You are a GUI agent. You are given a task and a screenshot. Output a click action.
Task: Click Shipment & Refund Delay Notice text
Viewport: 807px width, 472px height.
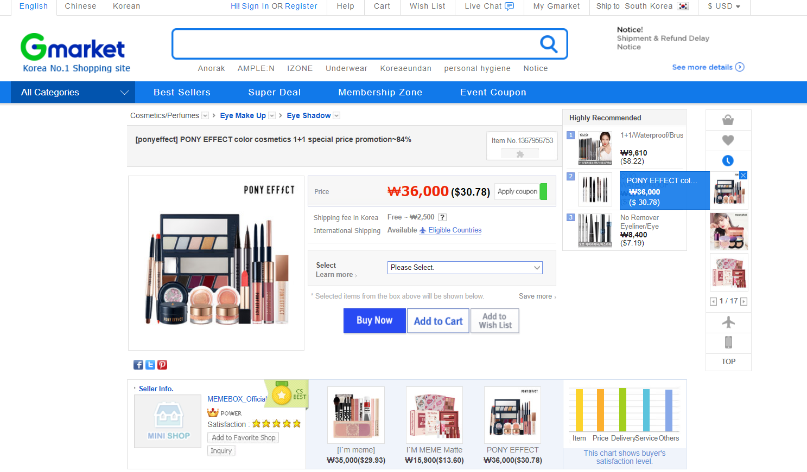click(663, 43)
